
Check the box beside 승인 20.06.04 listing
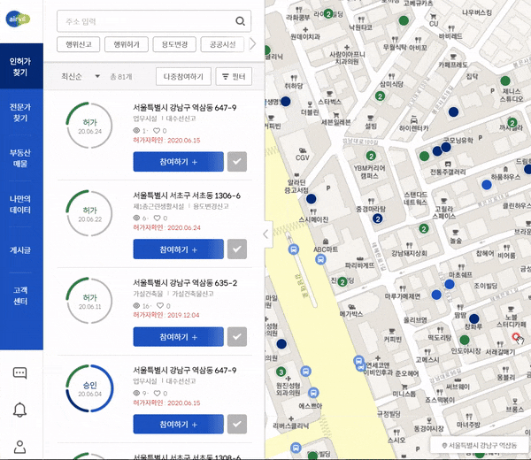pos(237,424)
